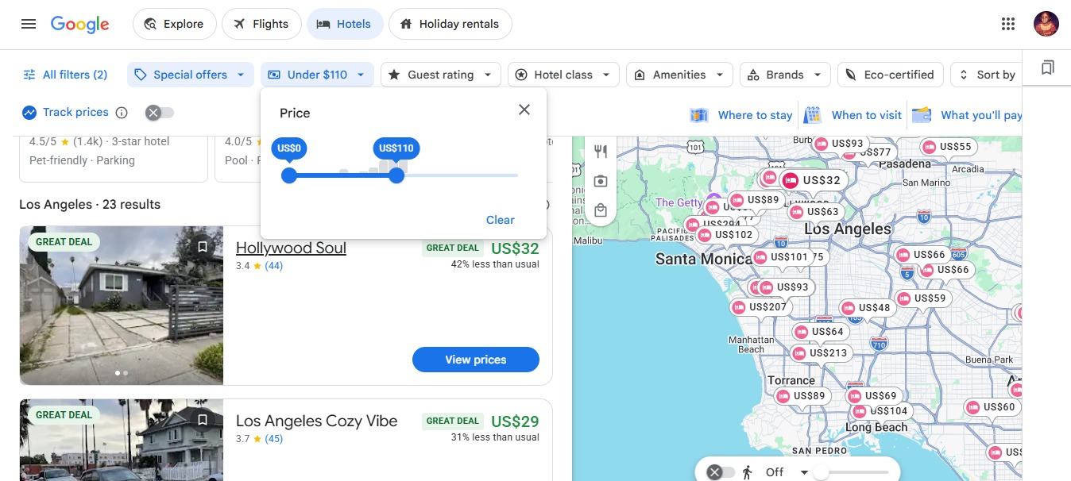Switch to the Hotels tab

[345, 24]
